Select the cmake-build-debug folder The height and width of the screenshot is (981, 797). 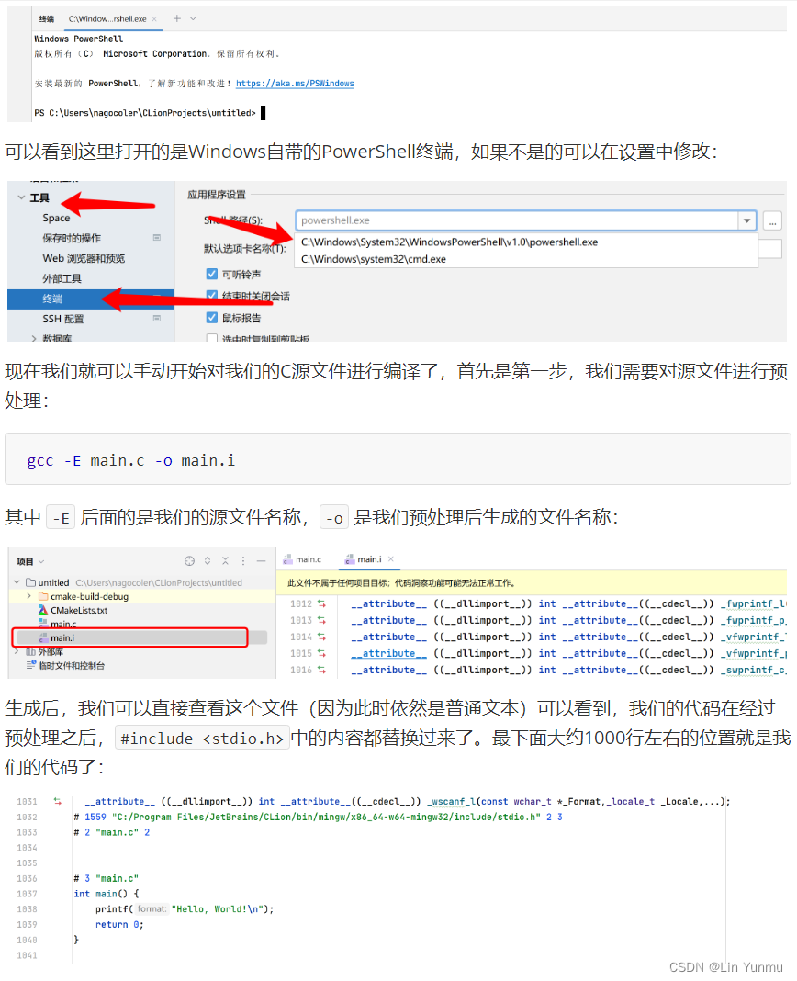[x=89, y=596]
